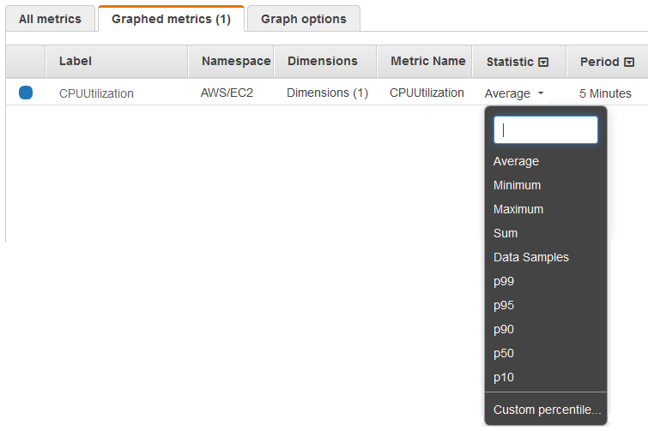Open the Custom percentile... option
The height and width of the screenshot is (431, 648).
[547, 410]
